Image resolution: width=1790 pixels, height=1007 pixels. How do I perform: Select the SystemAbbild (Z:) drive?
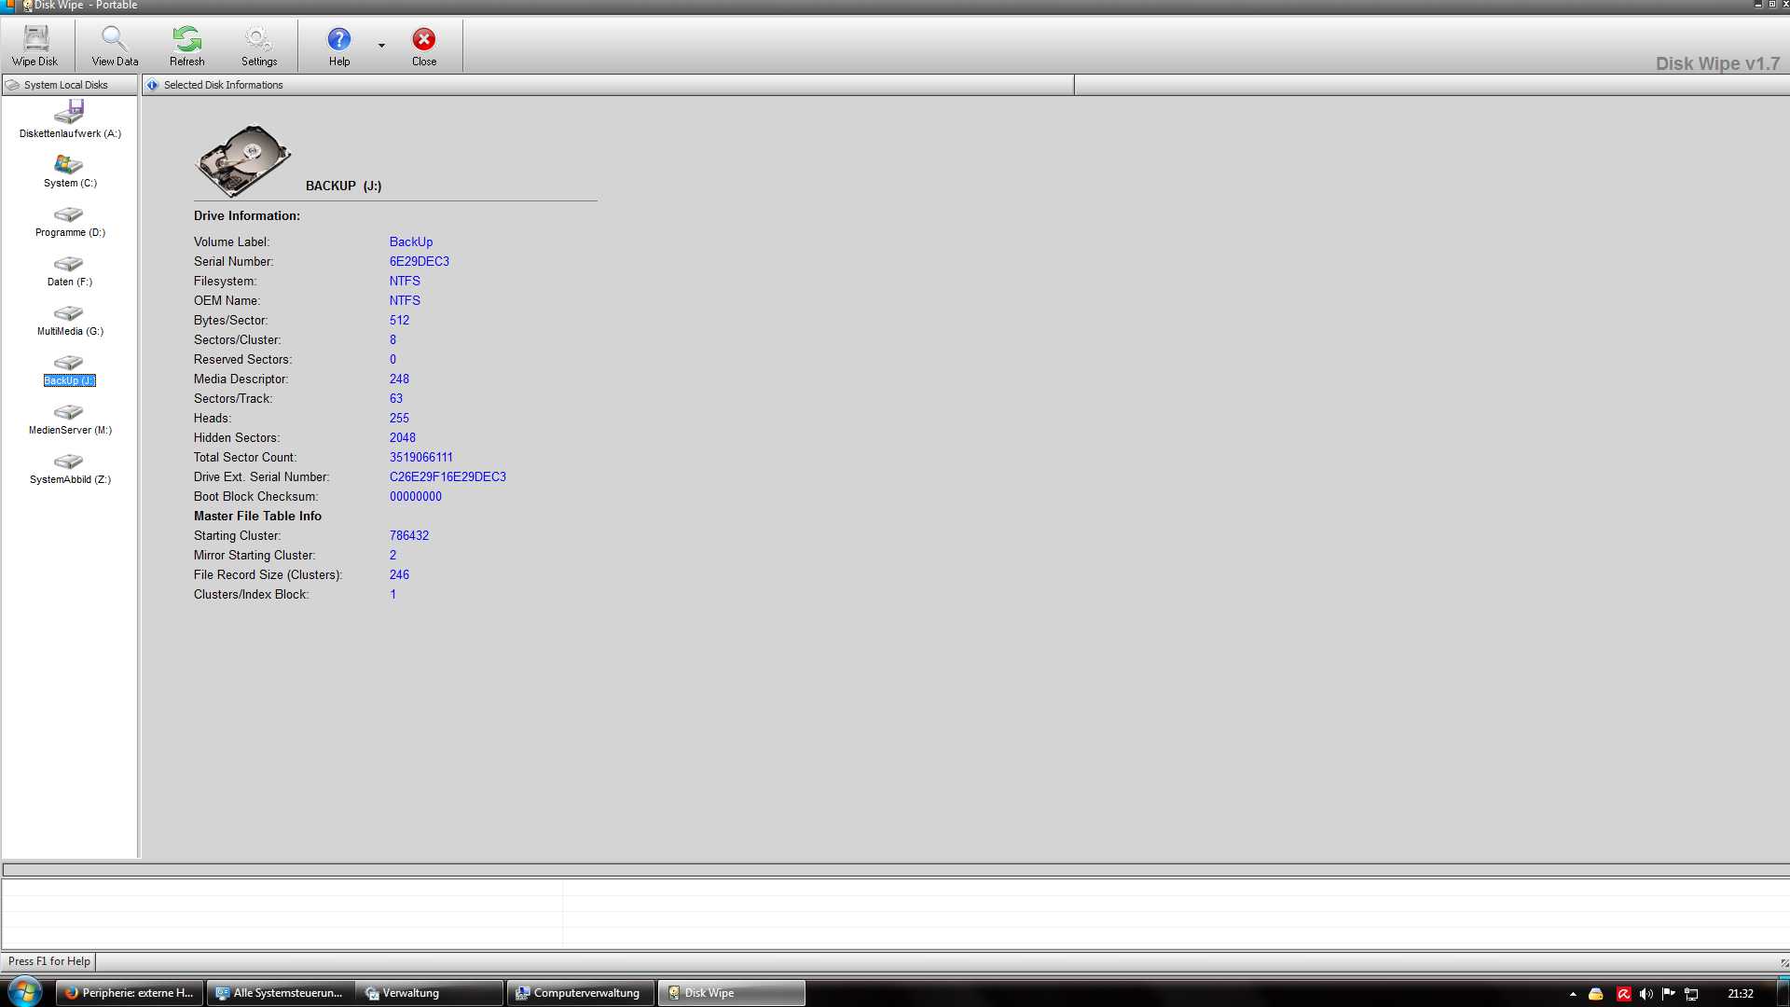click(x=70, y=467)
